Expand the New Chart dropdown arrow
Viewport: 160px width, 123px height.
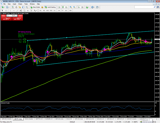(x=4, y=7)
